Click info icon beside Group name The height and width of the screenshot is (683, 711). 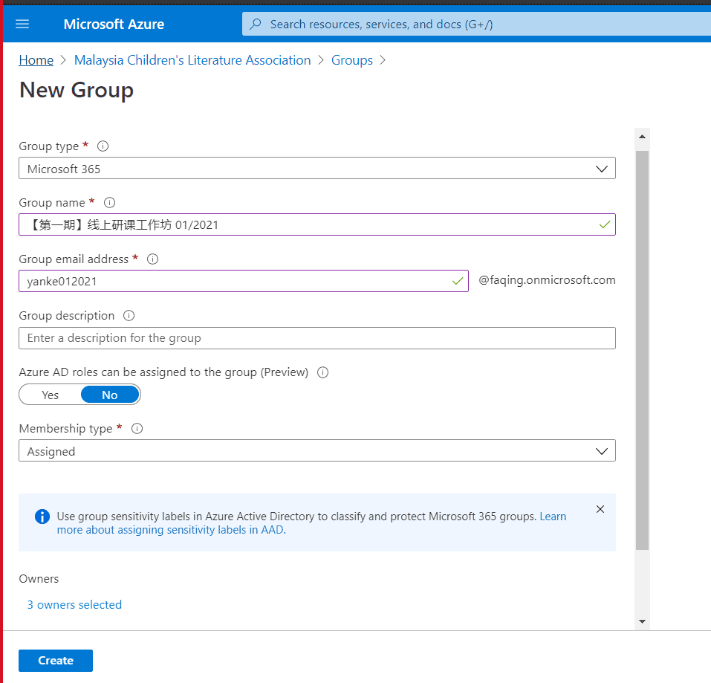pyautogui.click(x=110, y=203)
